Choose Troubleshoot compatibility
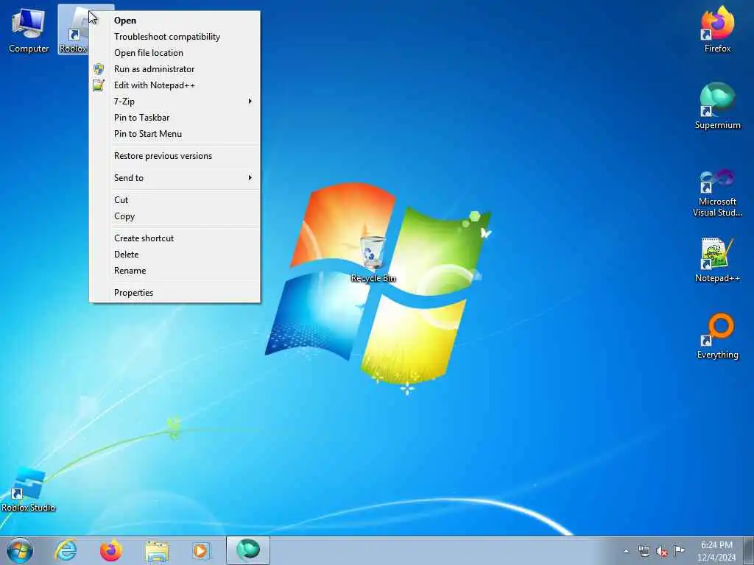Screen dimensions: 754x565 (x=175, y=37)
